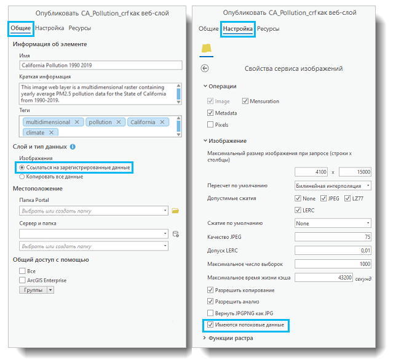The image size is (396, 359).
Task: Click the back arrow in service properties
Action: [205, 68]
